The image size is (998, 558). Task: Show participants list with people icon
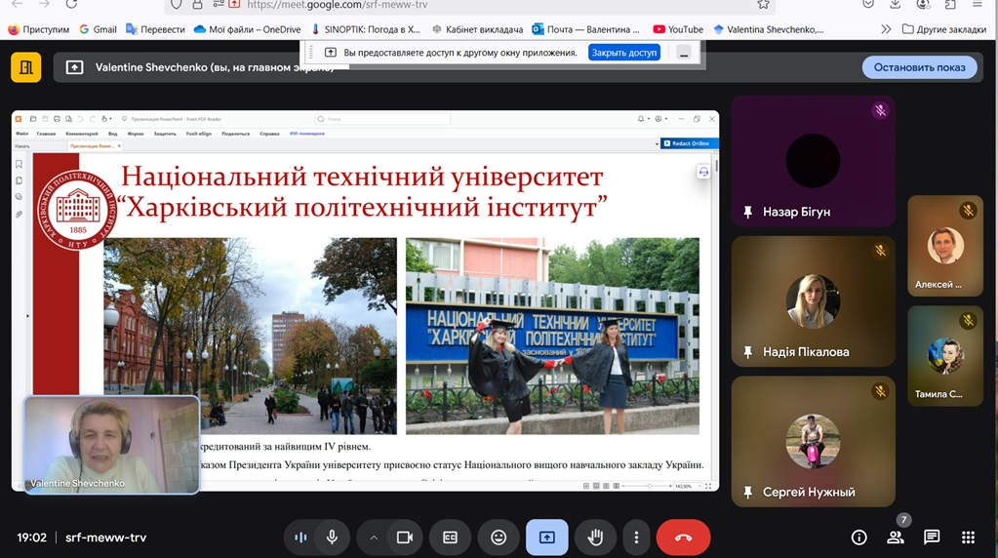click(x=895, y=538)
